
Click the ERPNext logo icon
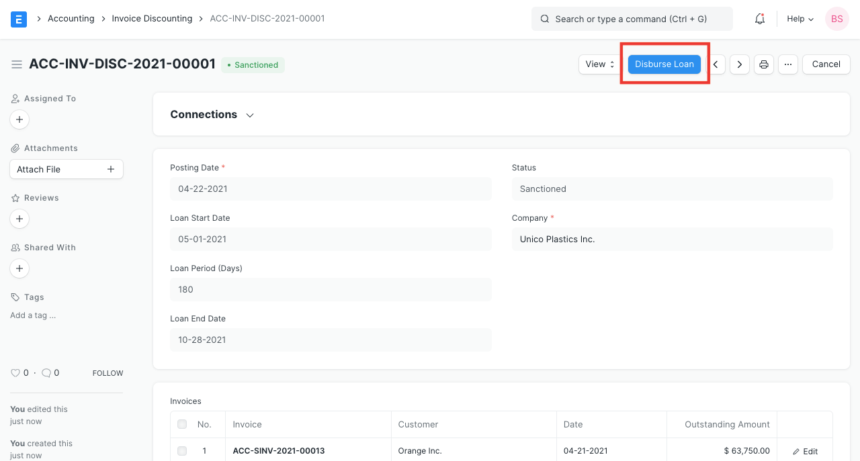coord(18,19)
